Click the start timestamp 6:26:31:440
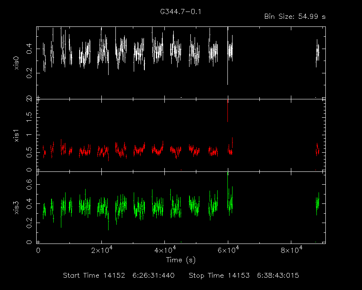The height and width of the screenshot is (290, 362). coord(153,275)
